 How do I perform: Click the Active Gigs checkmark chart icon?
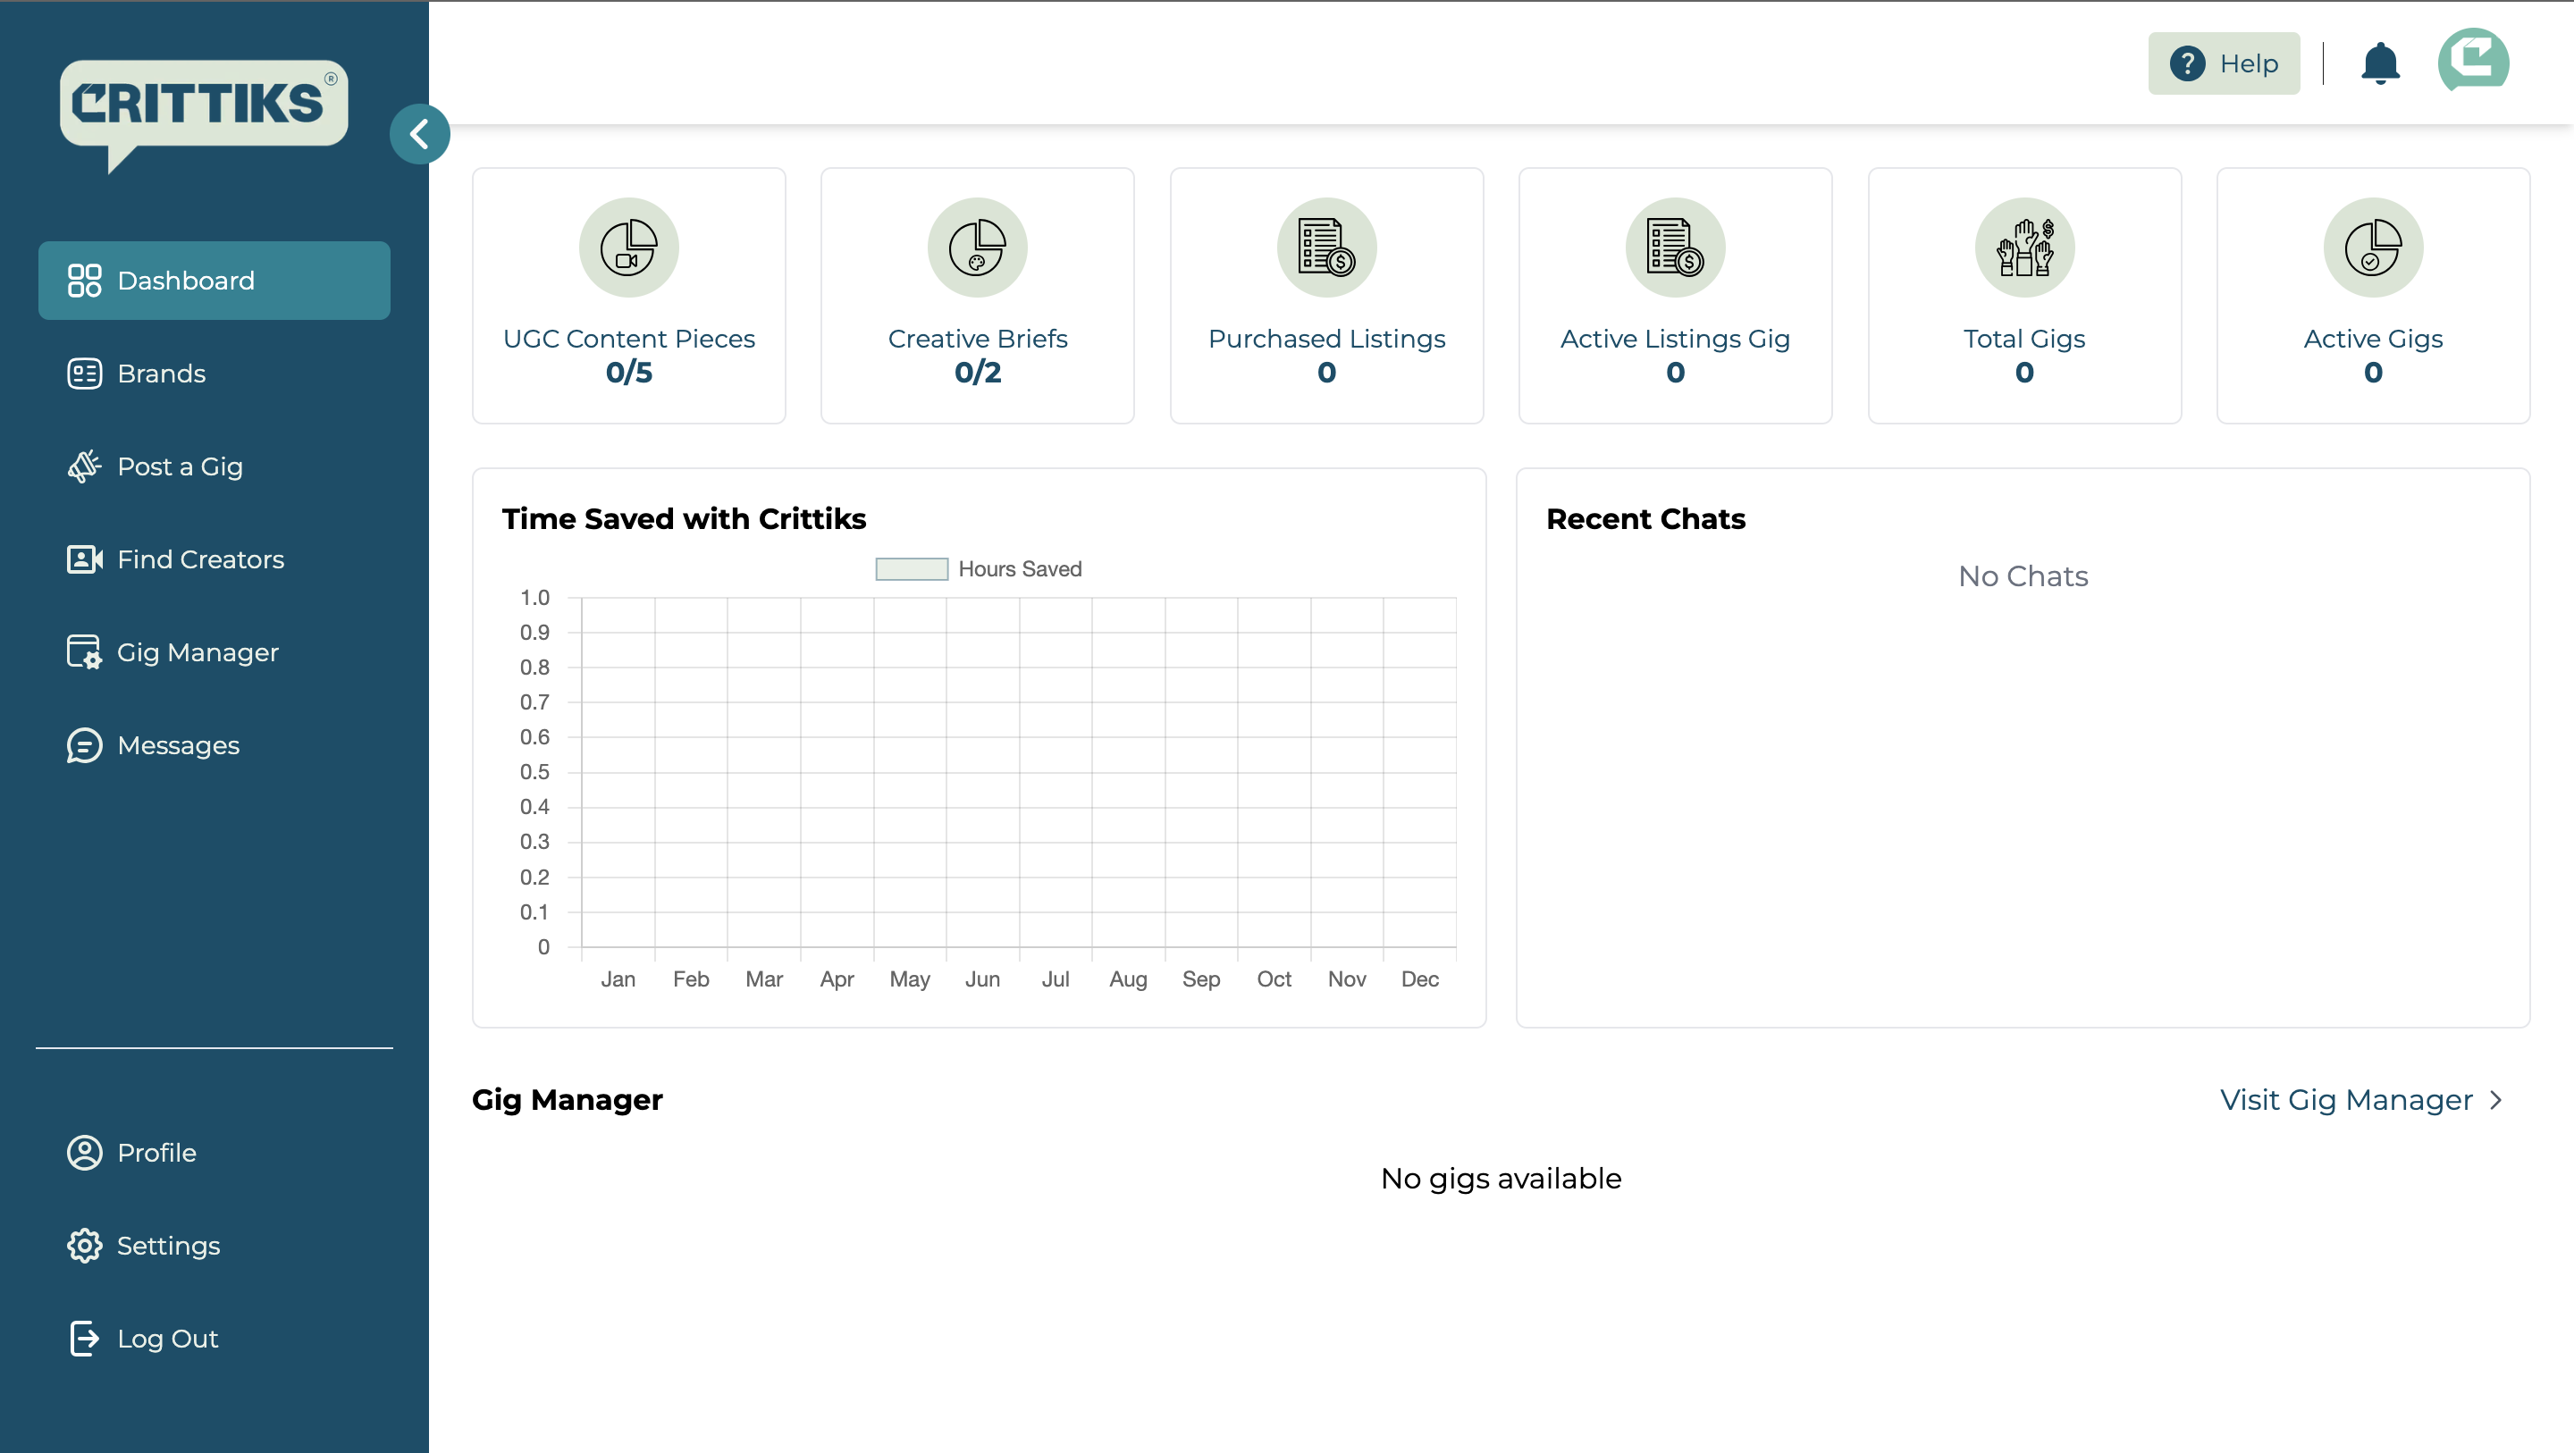[x=2373, y=248]
